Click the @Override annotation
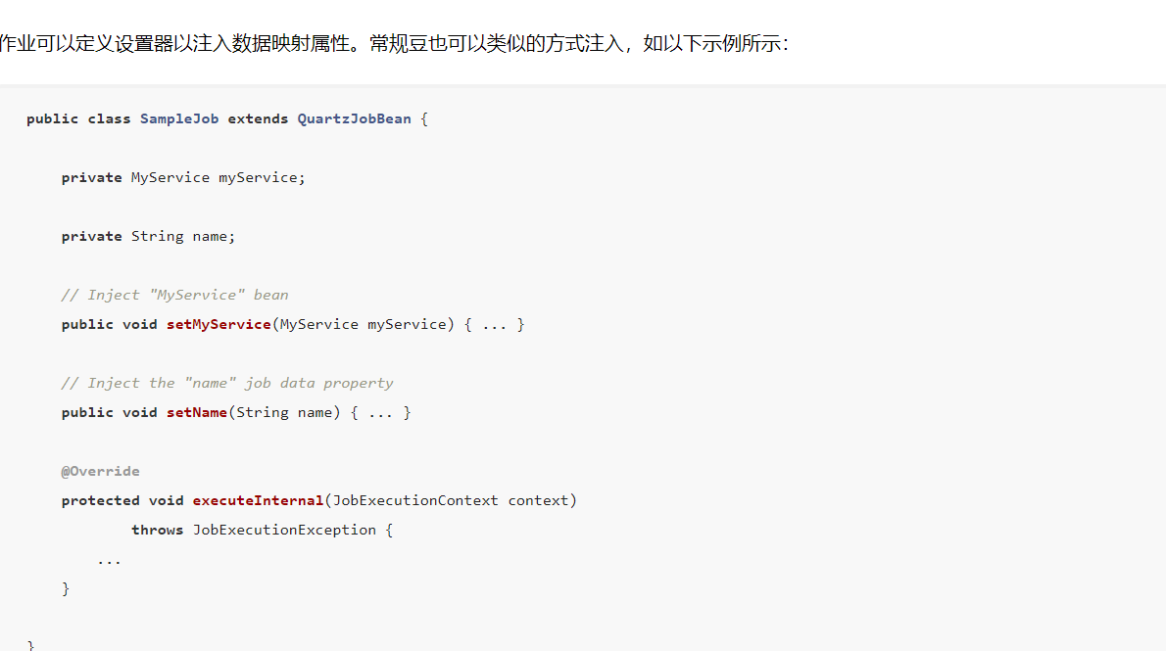This screenshot has width=1166, height=651. [x=100, y=471]
